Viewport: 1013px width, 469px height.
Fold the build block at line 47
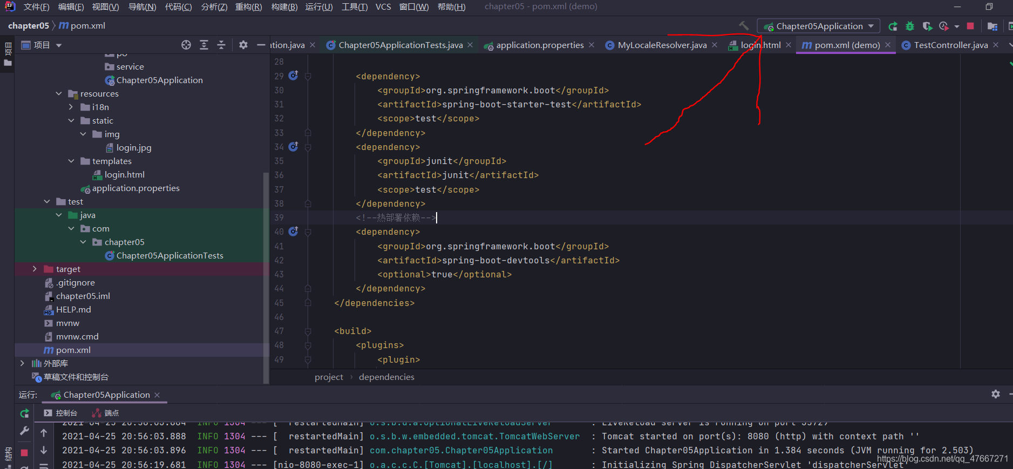(308, 331)
